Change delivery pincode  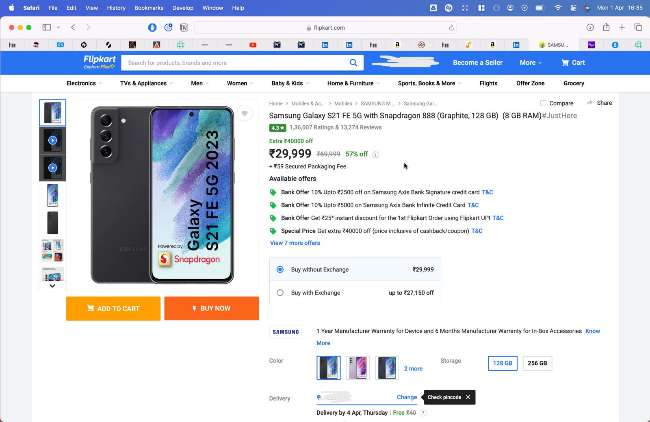tap(407, 397)
